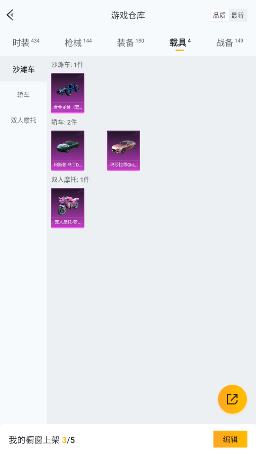Tap the 我的橱窗上架 3/5 label
The image size is (256, 454).
[41, 440]
